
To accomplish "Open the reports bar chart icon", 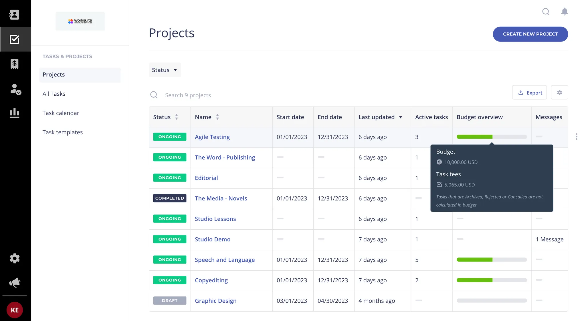I will coord(14,113).
